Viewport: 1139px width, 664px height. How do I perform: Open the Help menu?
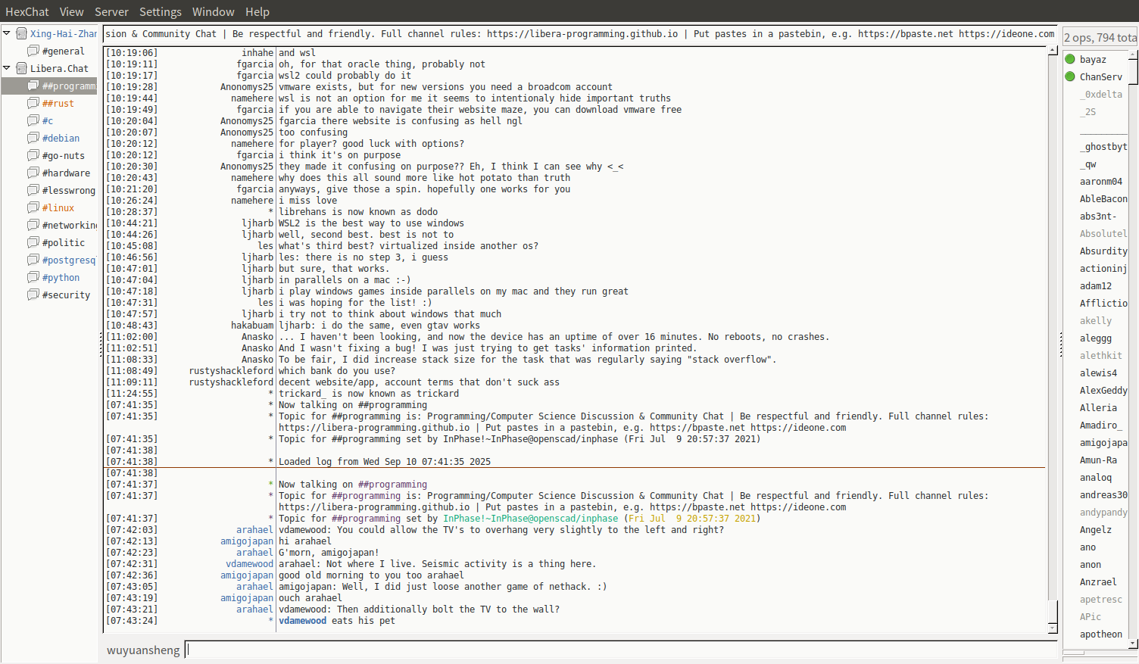click(257, 11)
